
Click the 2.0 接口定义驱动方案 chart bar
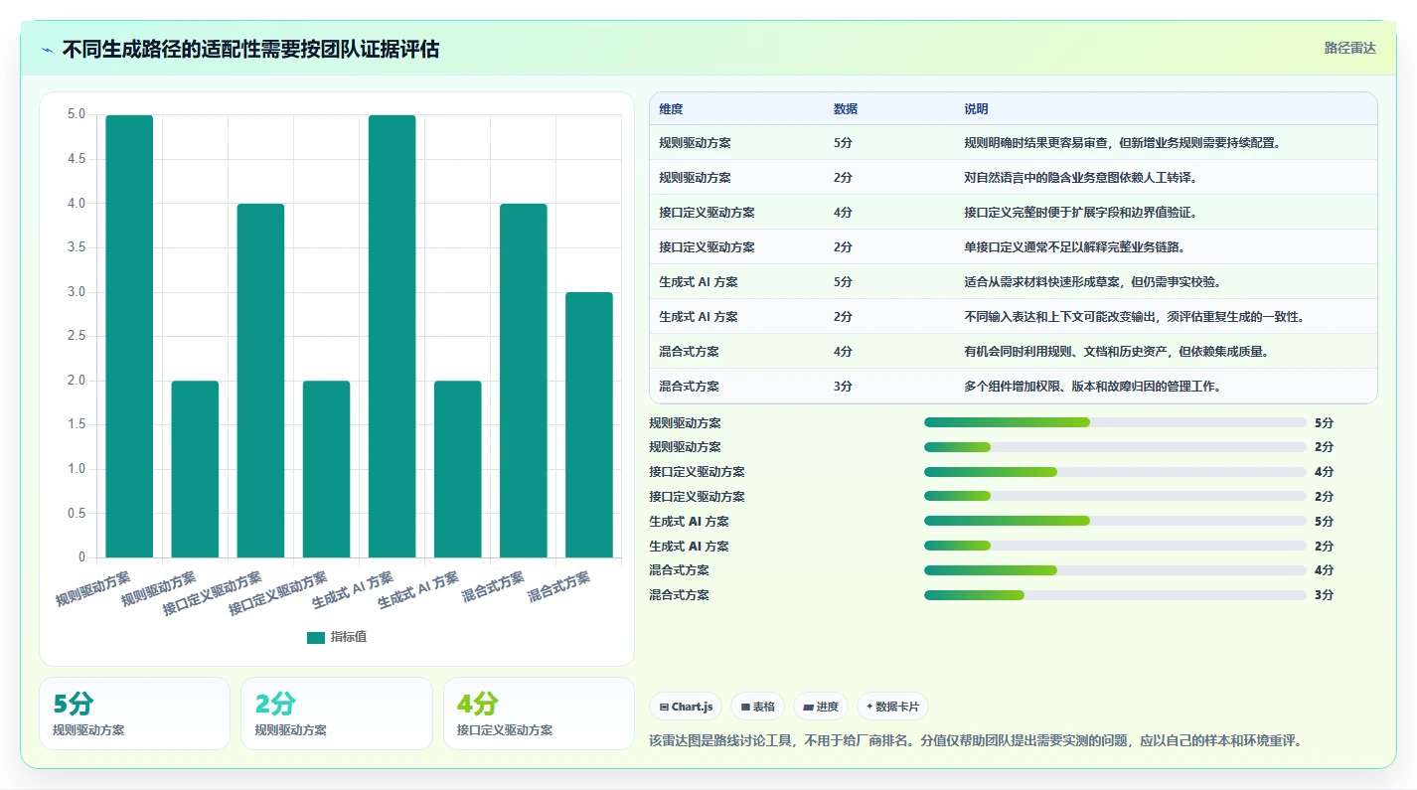[x=326, y=469]
